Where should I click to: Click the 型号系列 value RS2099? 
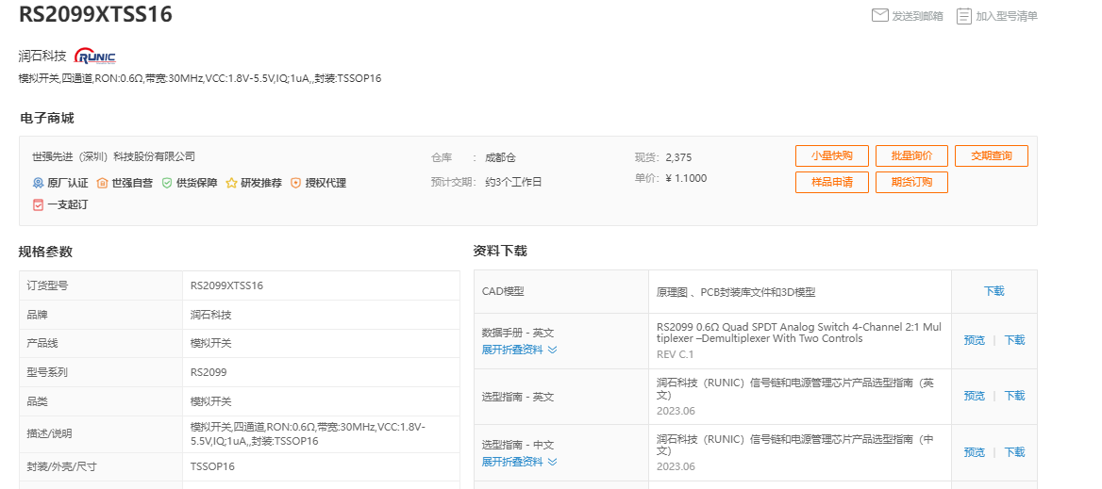click(x=209, y=372)
